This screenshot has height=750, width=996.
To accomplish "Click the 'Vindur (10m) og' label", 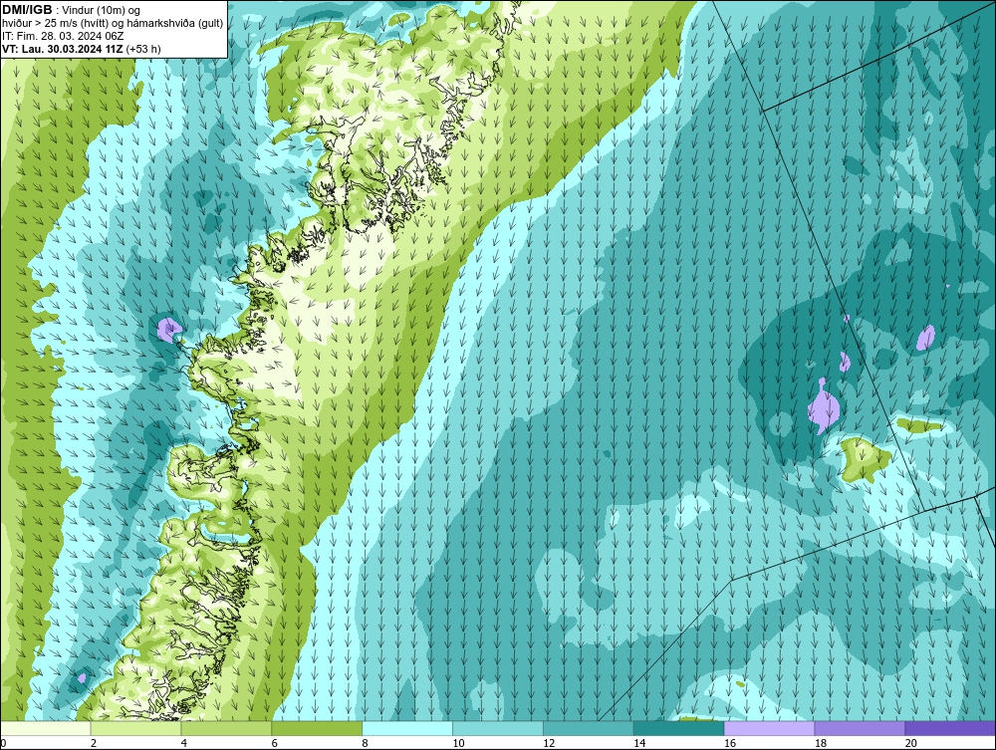I will click(x=103, y=10).
